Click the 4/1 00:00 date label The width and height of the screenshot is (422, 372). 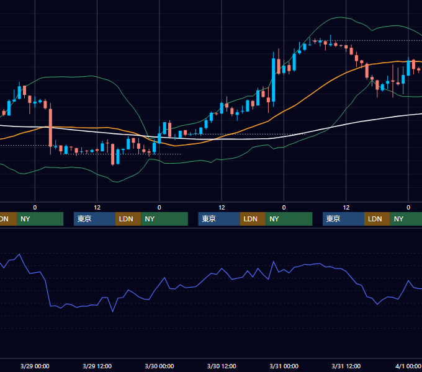click(x=408, y=366)
